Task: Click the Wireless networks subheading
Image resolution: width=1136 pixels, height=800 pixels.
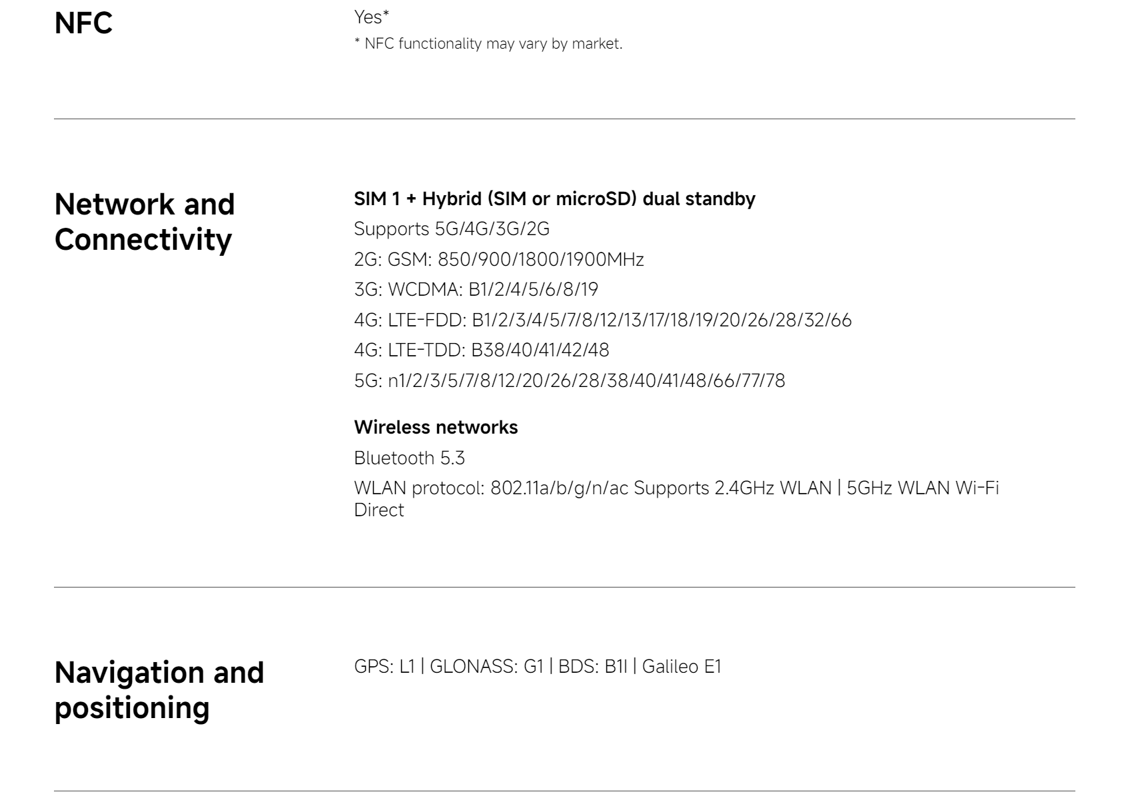Action: point(436,428)
